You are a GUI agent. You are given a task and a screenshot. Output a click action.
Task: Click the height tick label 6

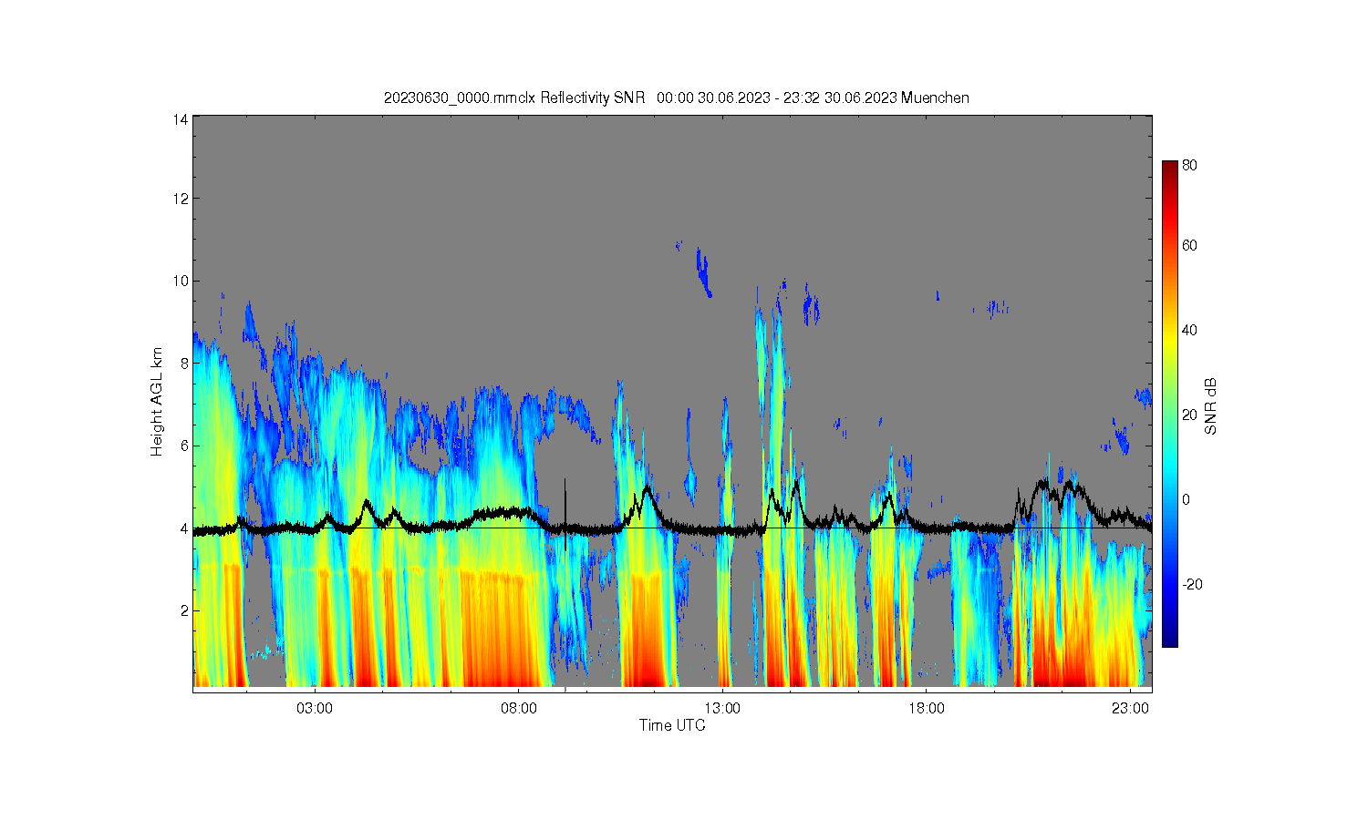(x=183, y=446)
